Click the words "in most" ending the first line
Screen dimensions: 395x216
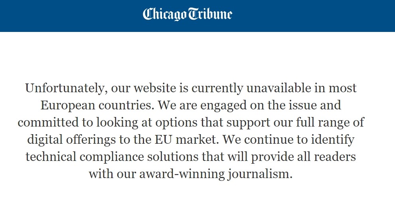(x=336, y=88)
